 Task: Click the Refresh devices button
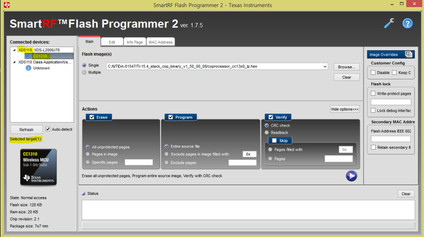tap(26, 130)
